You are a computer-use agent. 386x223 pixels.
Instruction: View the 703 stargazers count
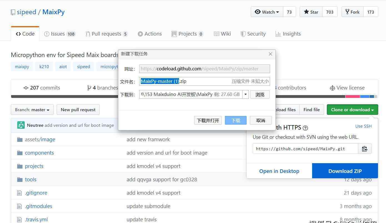(330, 12)
